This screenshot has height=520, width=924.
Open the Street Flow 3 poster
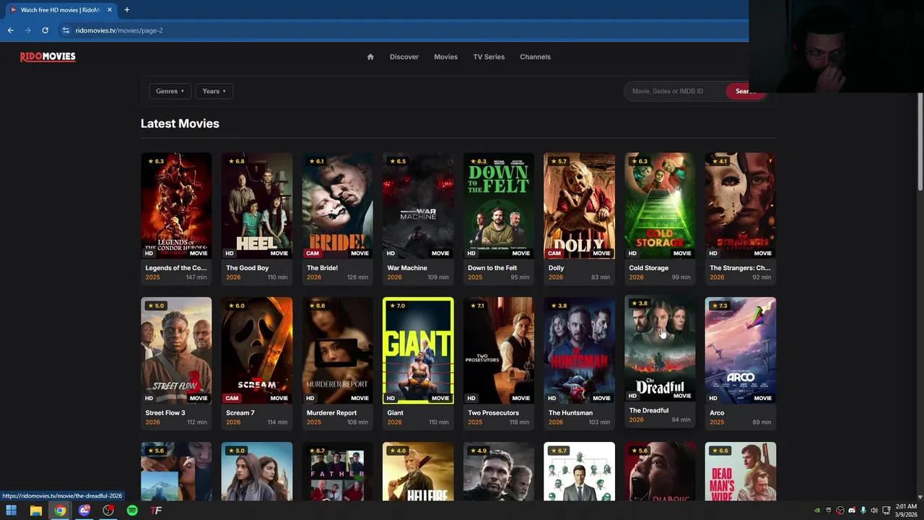pos(176,350)
